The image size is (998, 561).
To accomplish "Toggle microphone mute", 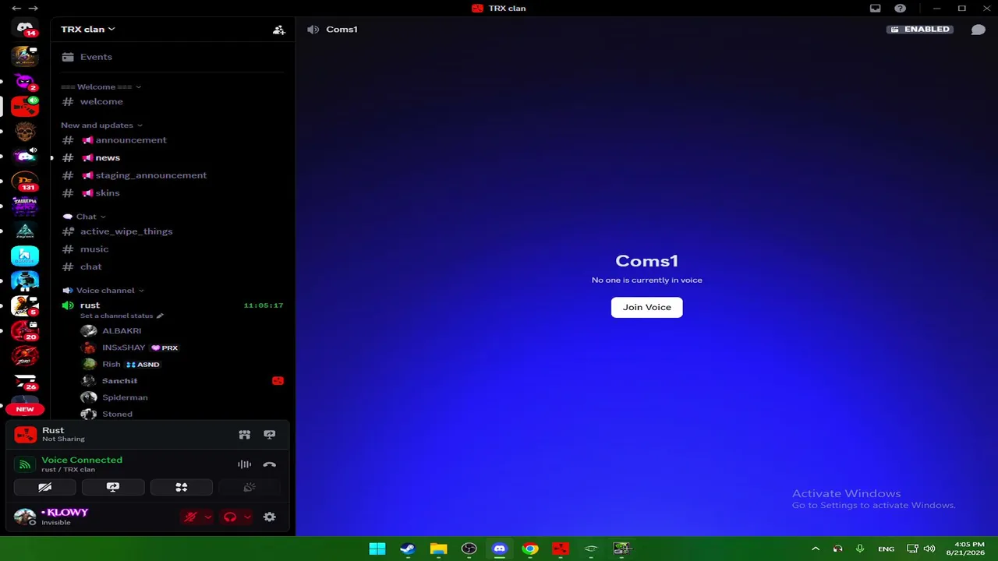I will [x=190, y=517].
